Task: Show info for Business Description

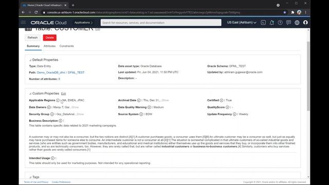Action: [x=61, y=121]
